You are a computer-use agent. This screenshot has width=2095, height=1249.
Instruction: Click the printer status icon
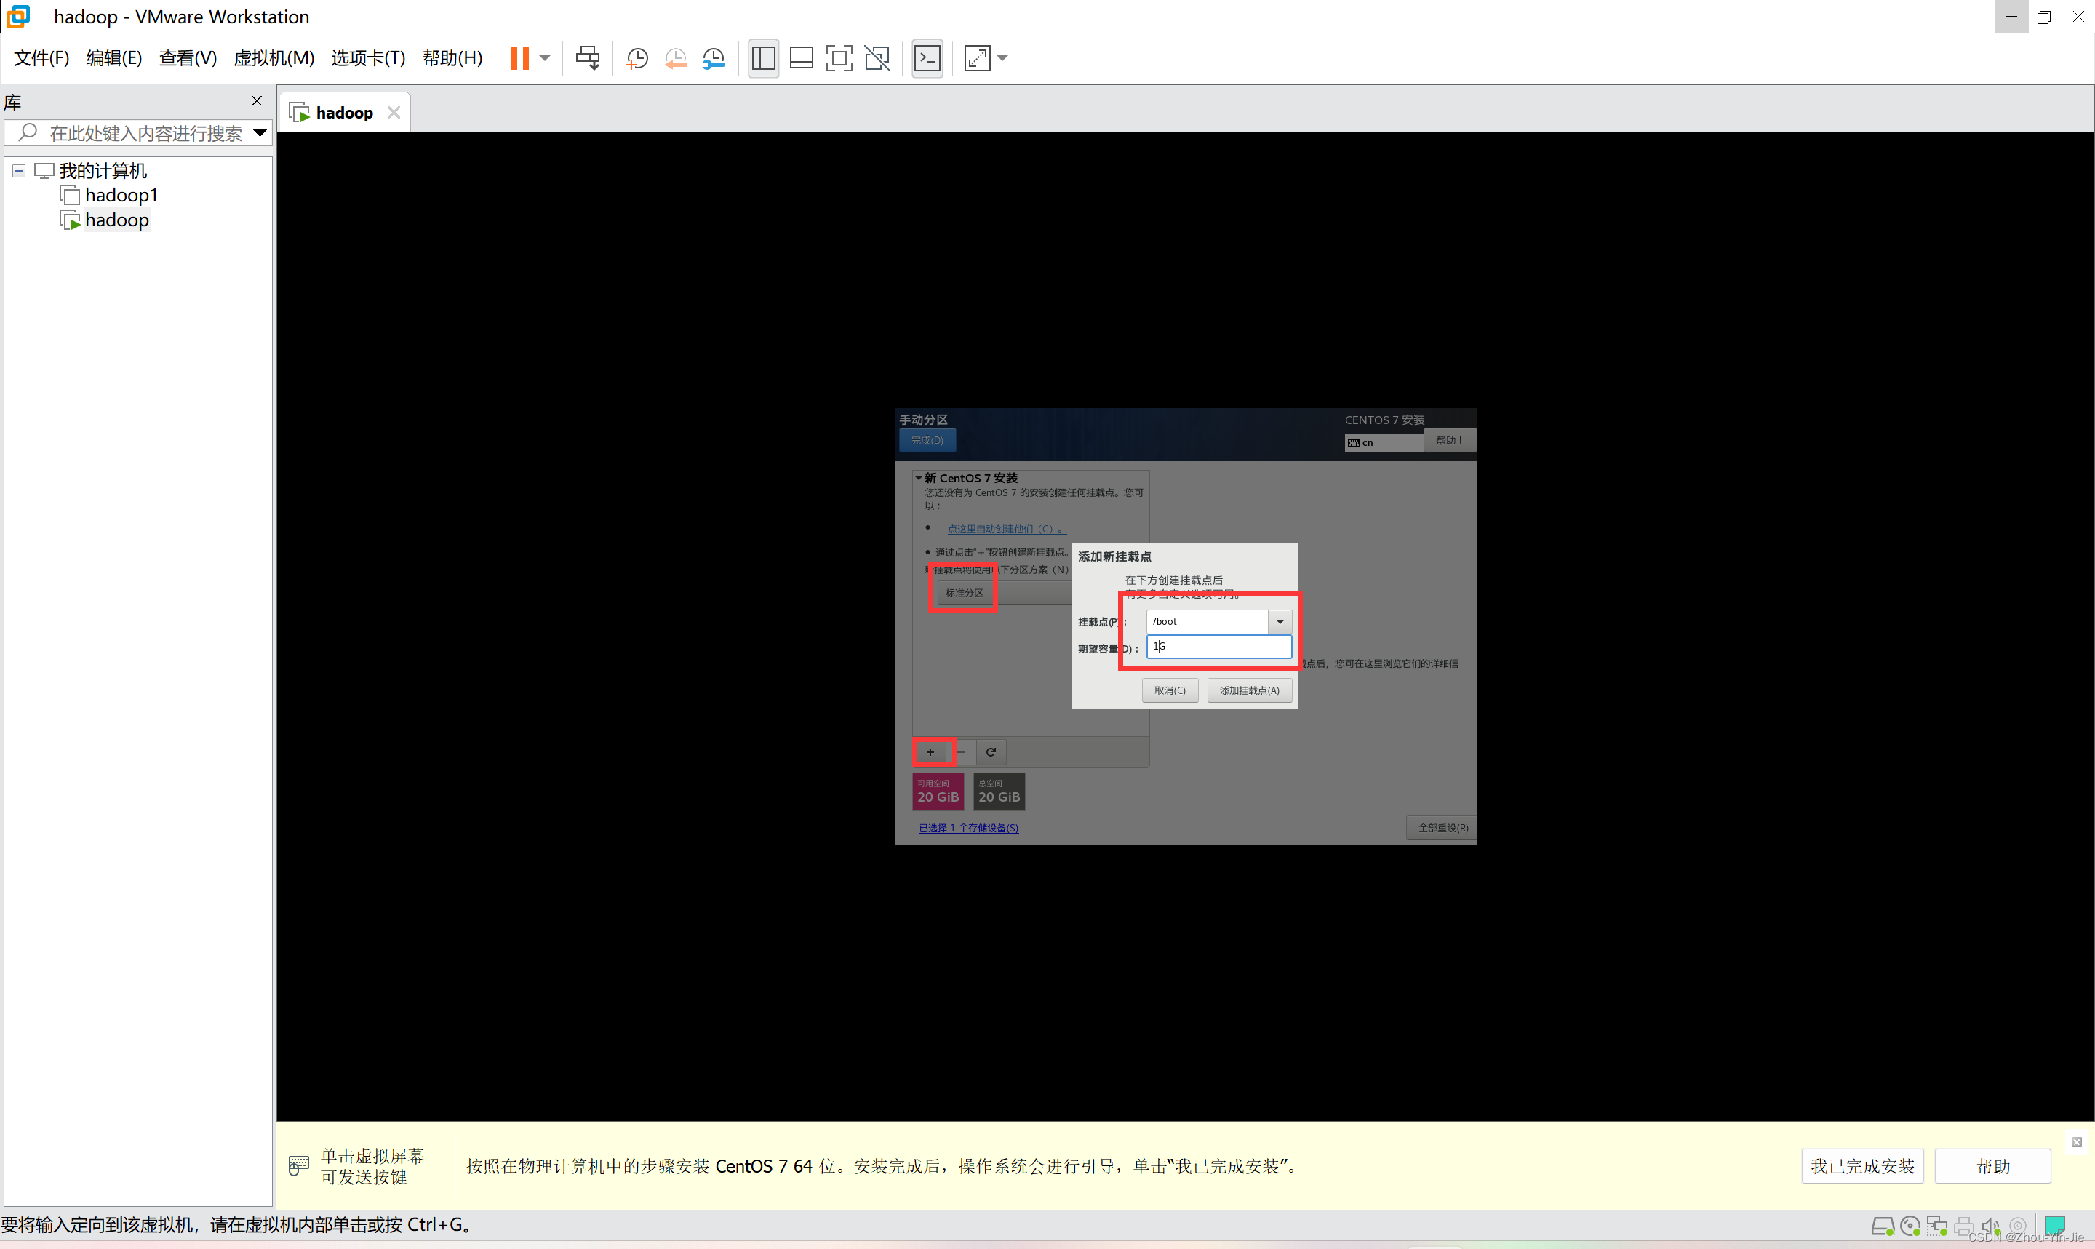pos(1964,1226)
